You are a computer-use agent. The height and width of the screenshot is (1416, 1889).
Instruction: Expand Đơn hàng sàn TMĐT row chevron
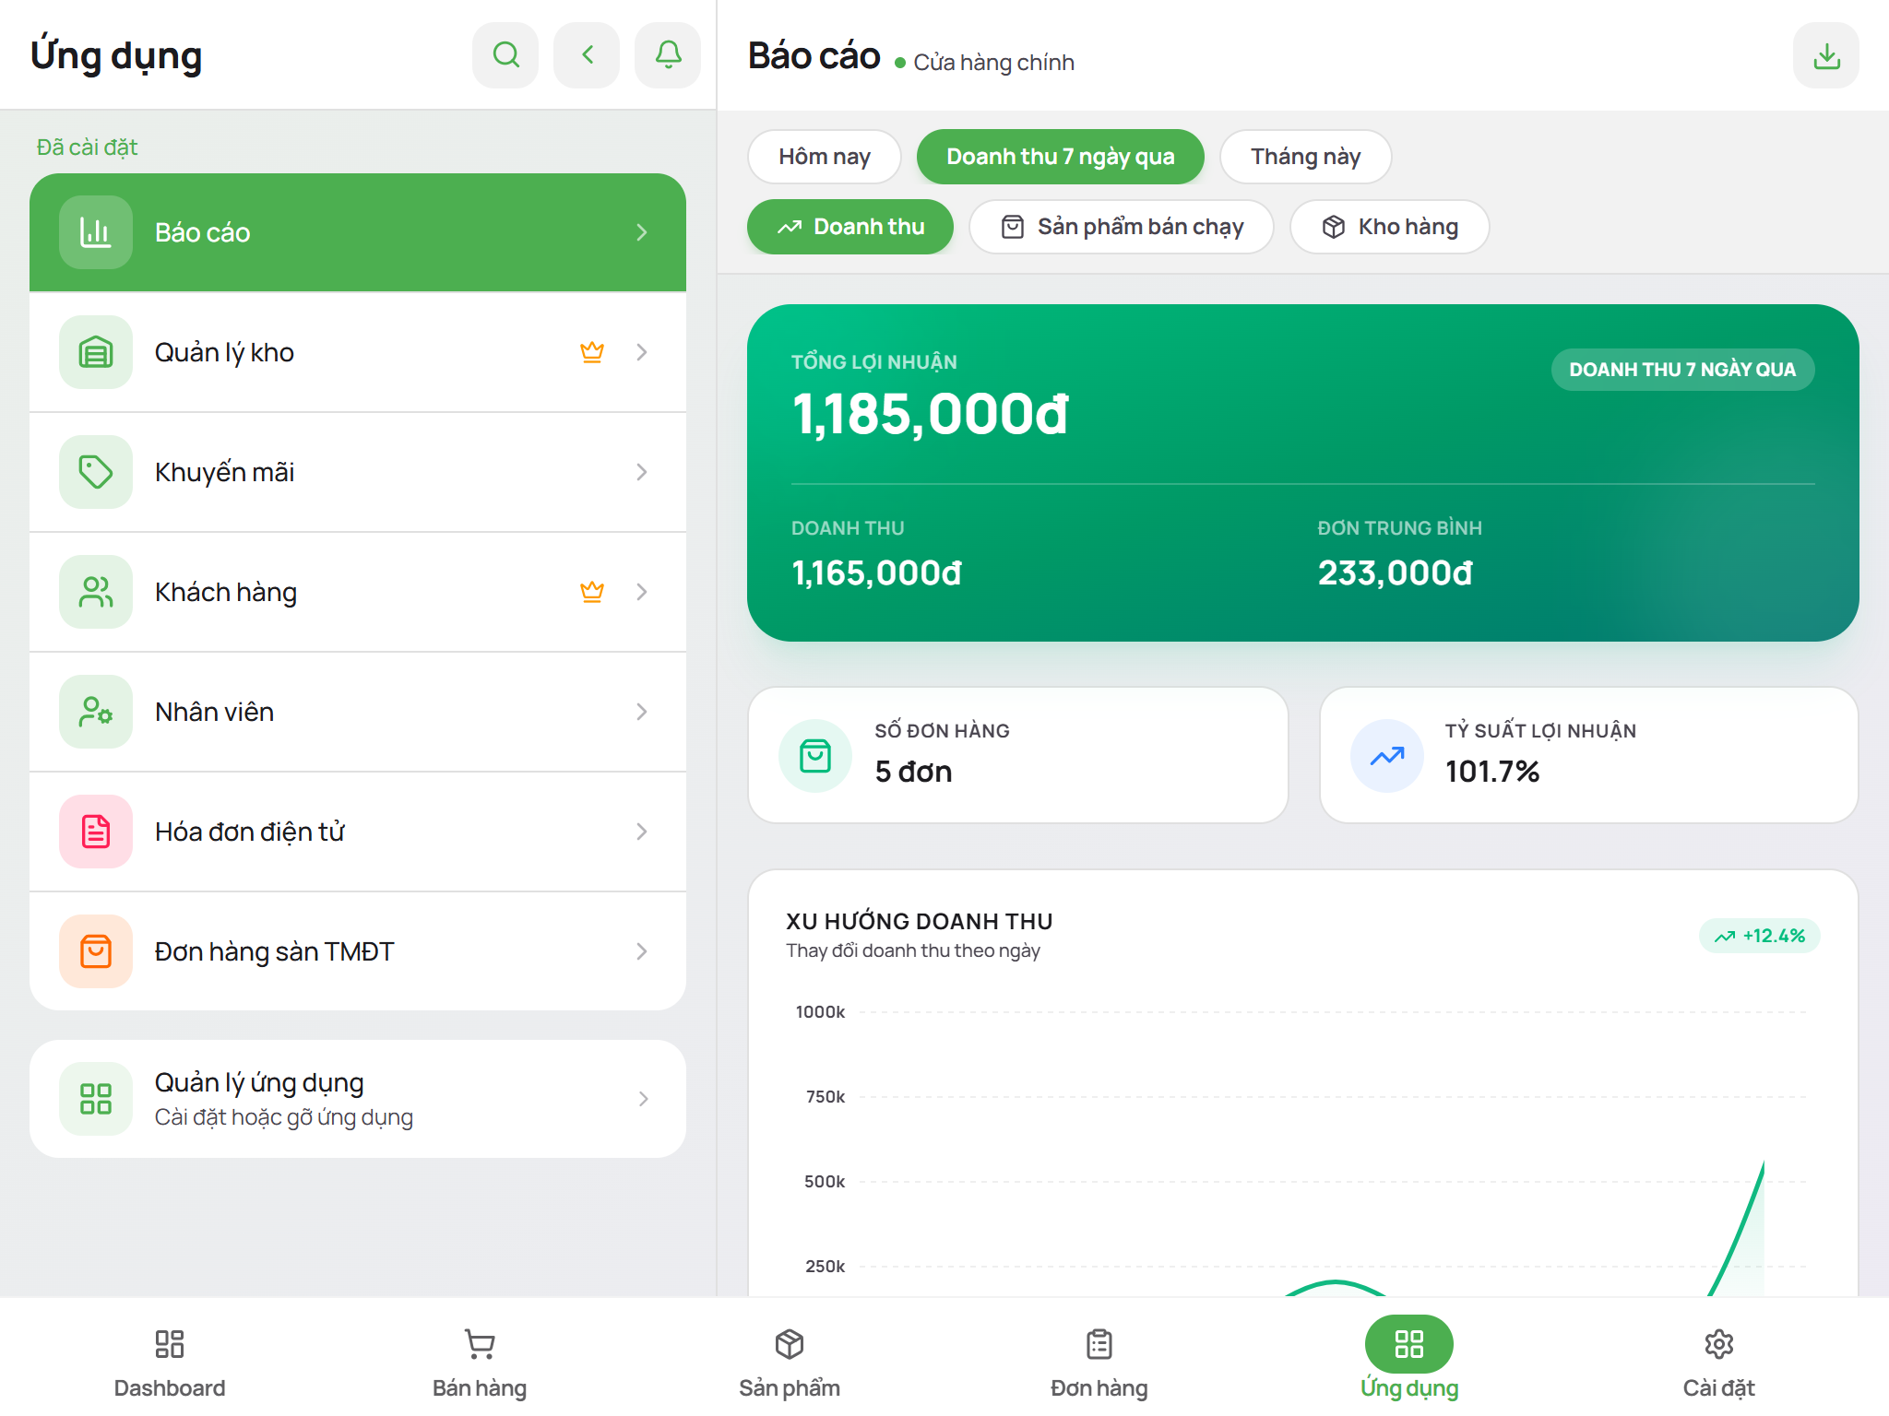[642, 951]
